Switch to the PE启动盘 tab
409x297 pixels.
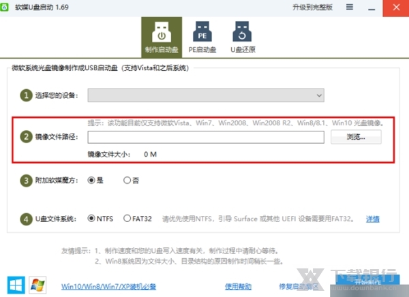coord(202,37)
